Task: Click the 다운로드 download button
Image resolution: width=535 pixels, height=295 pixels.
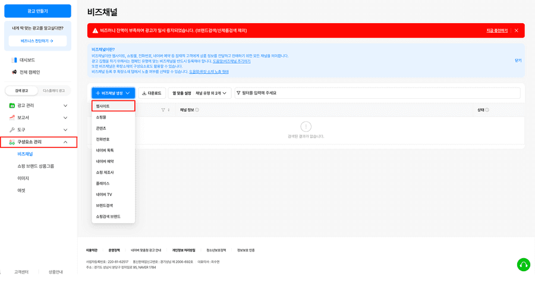Action: tap(152, 93)
